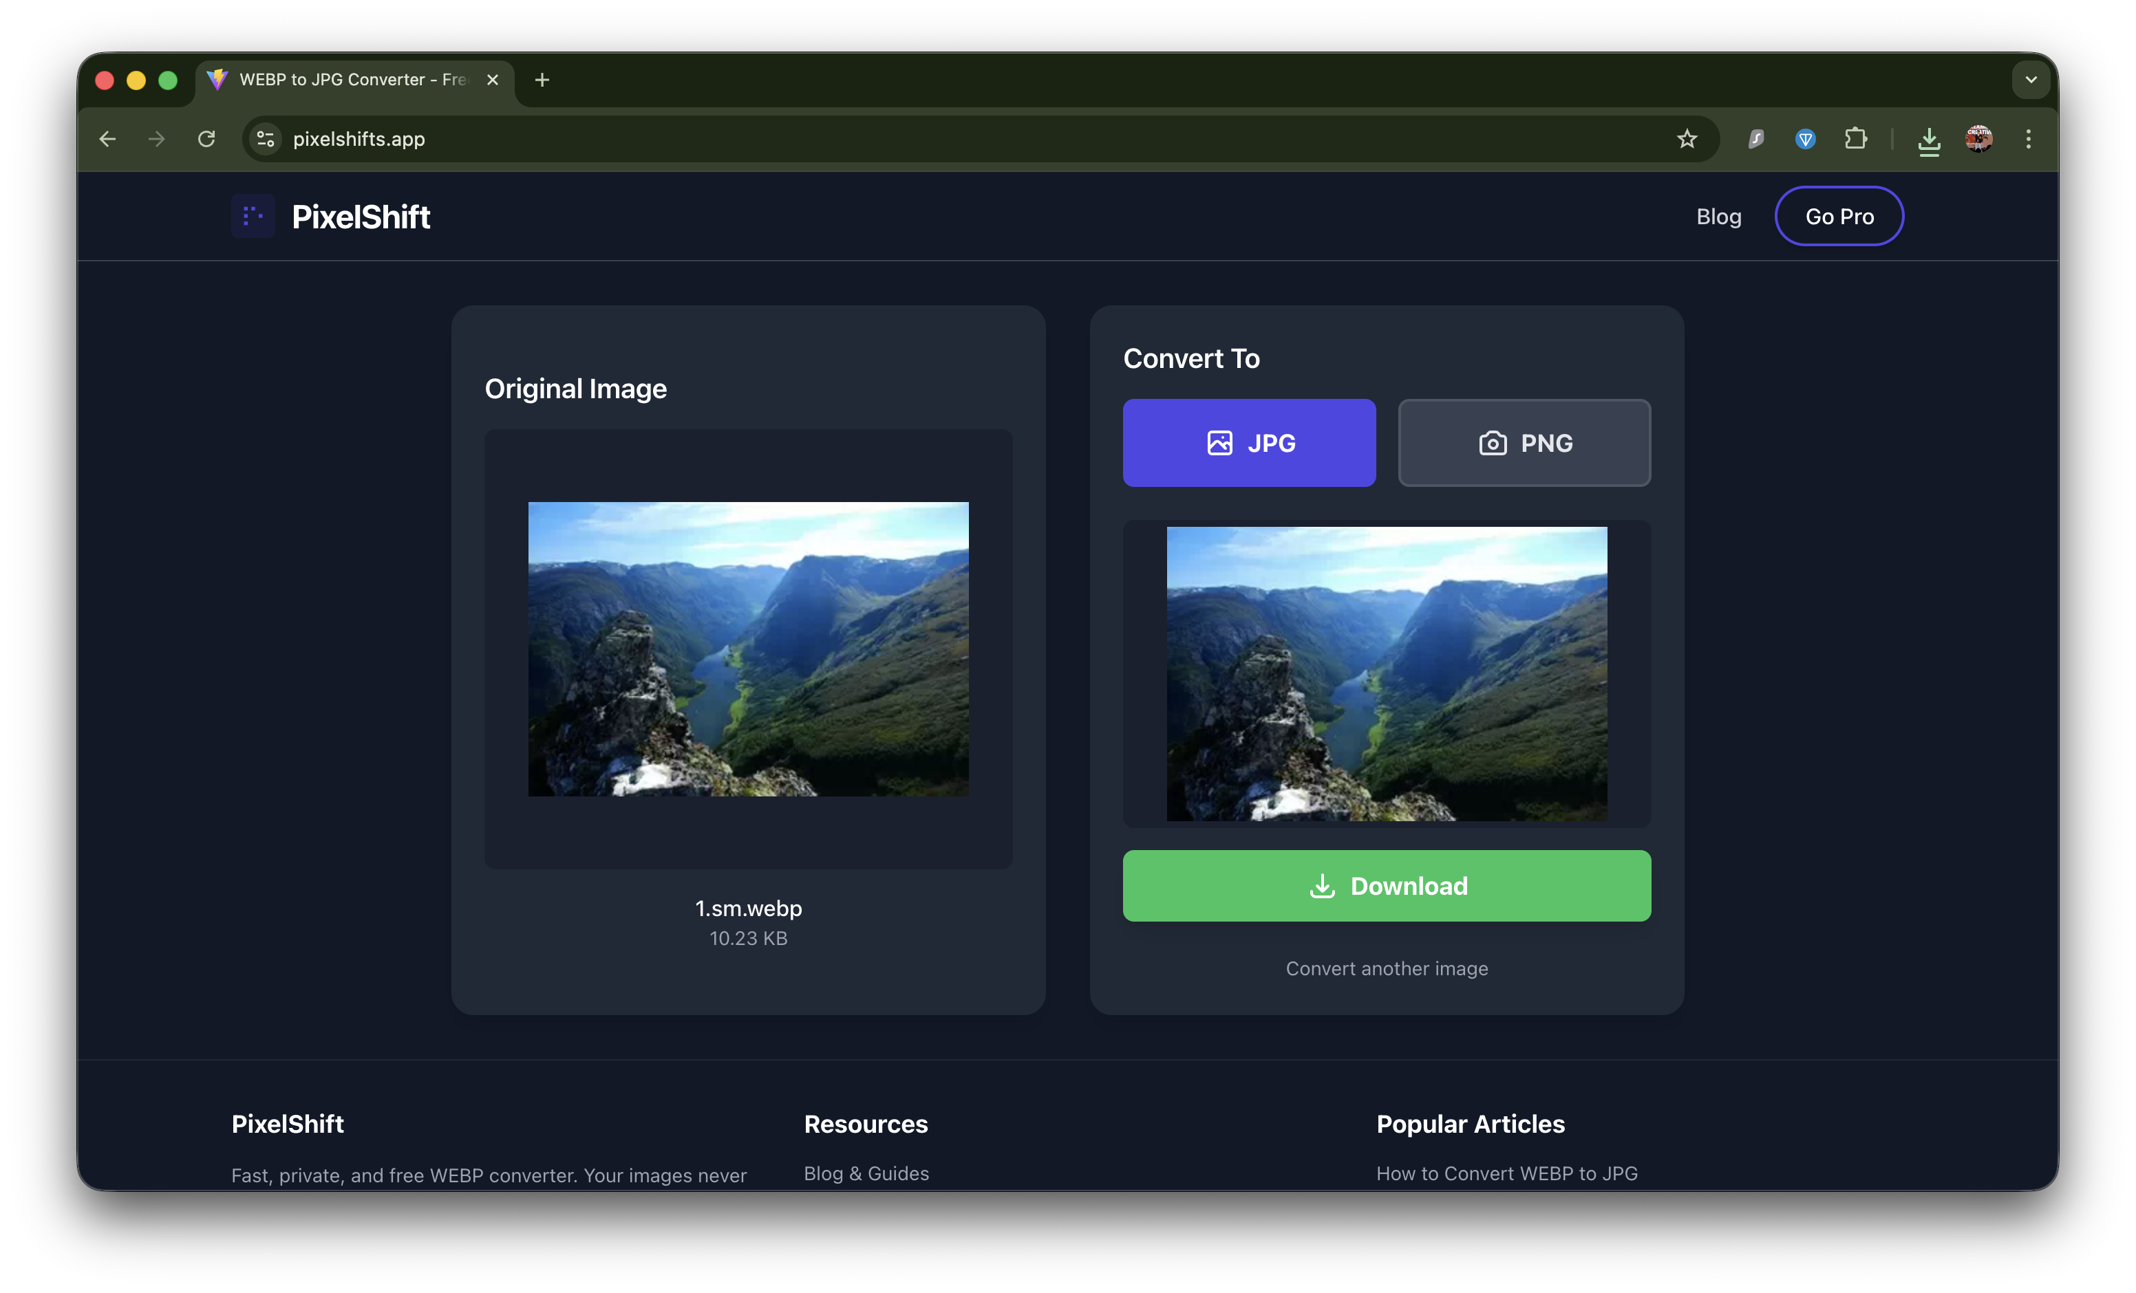This screenshot has width=2136, height=1293.
Task: Open the Blog page
Action: coord(1718,216)
